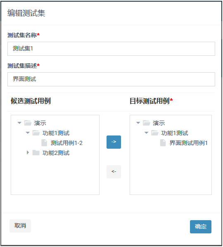This screenshot has width=223, height=247.
Task: Click the 功能1测试 folder icon in candidate tree
Action: pos(36,133)
